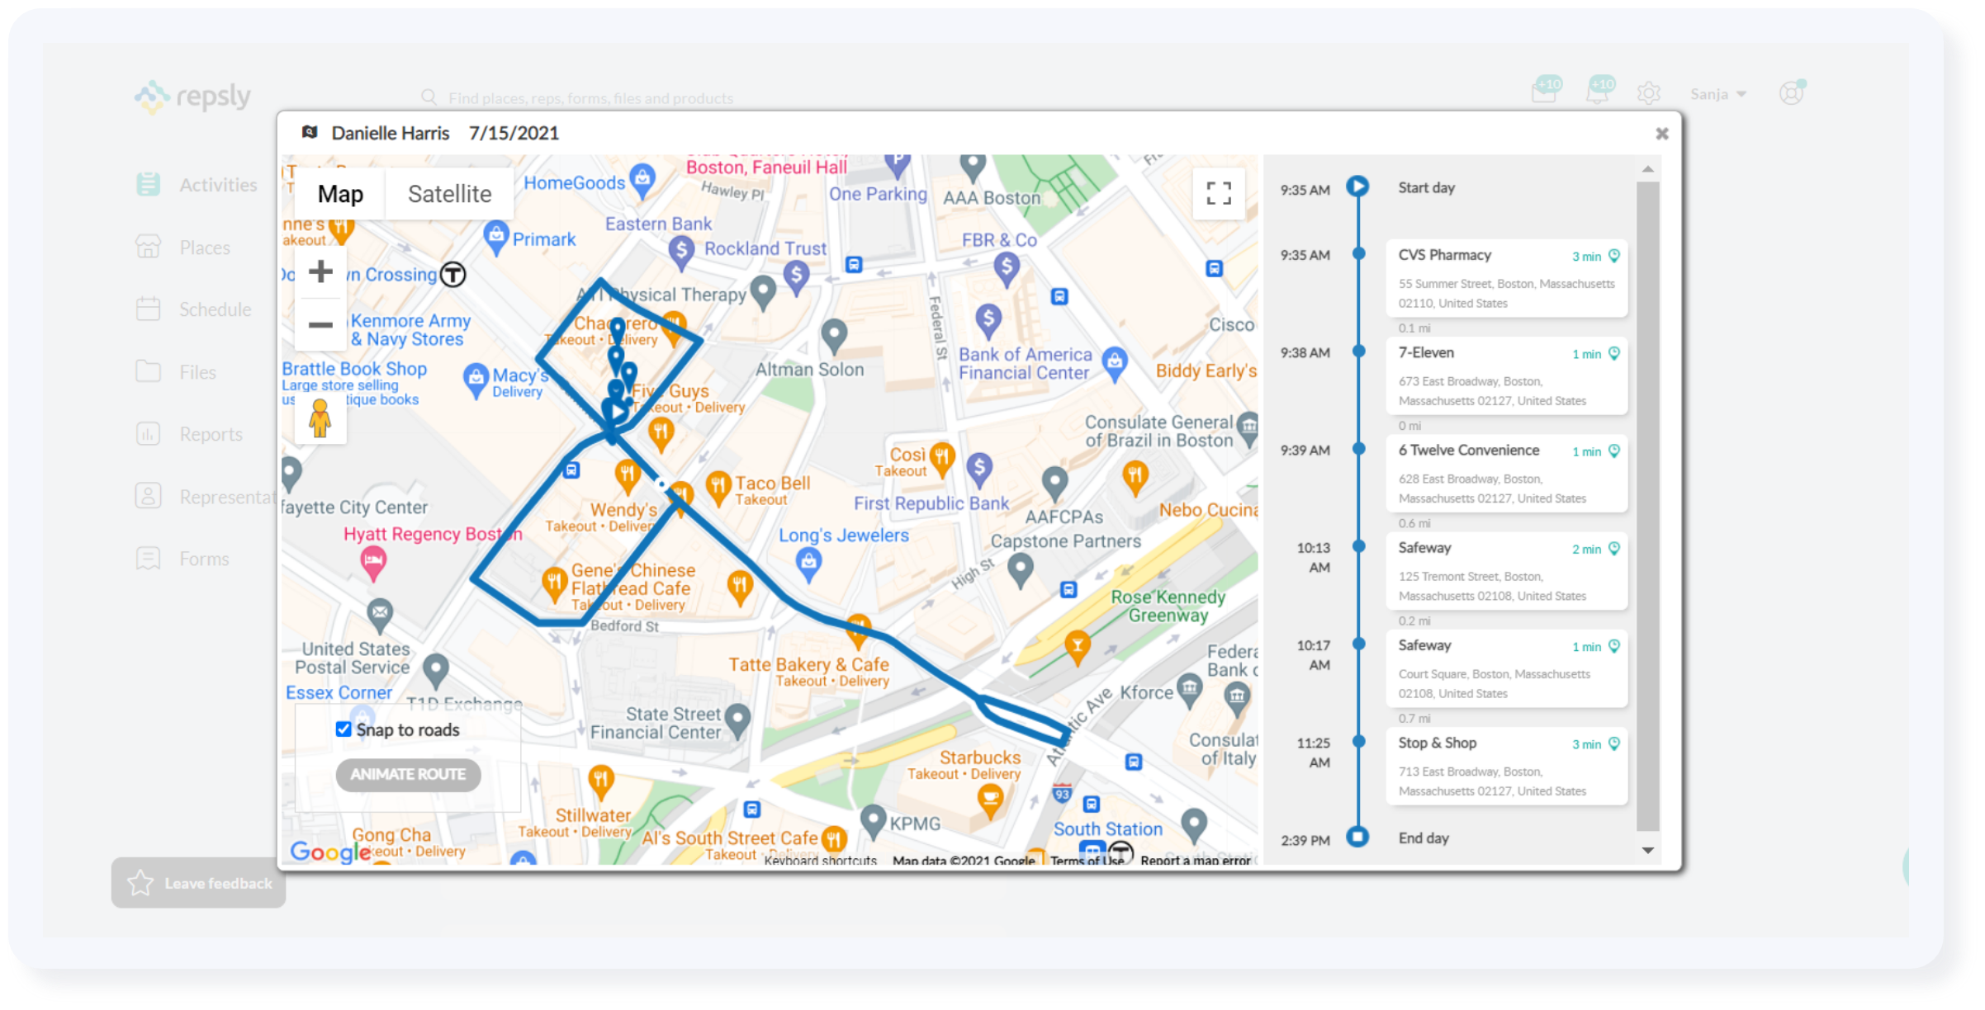This screenshot has width=1985, height=1010.
Task: Toggle fullscreen map view
Action: [x=1219, y=194]
